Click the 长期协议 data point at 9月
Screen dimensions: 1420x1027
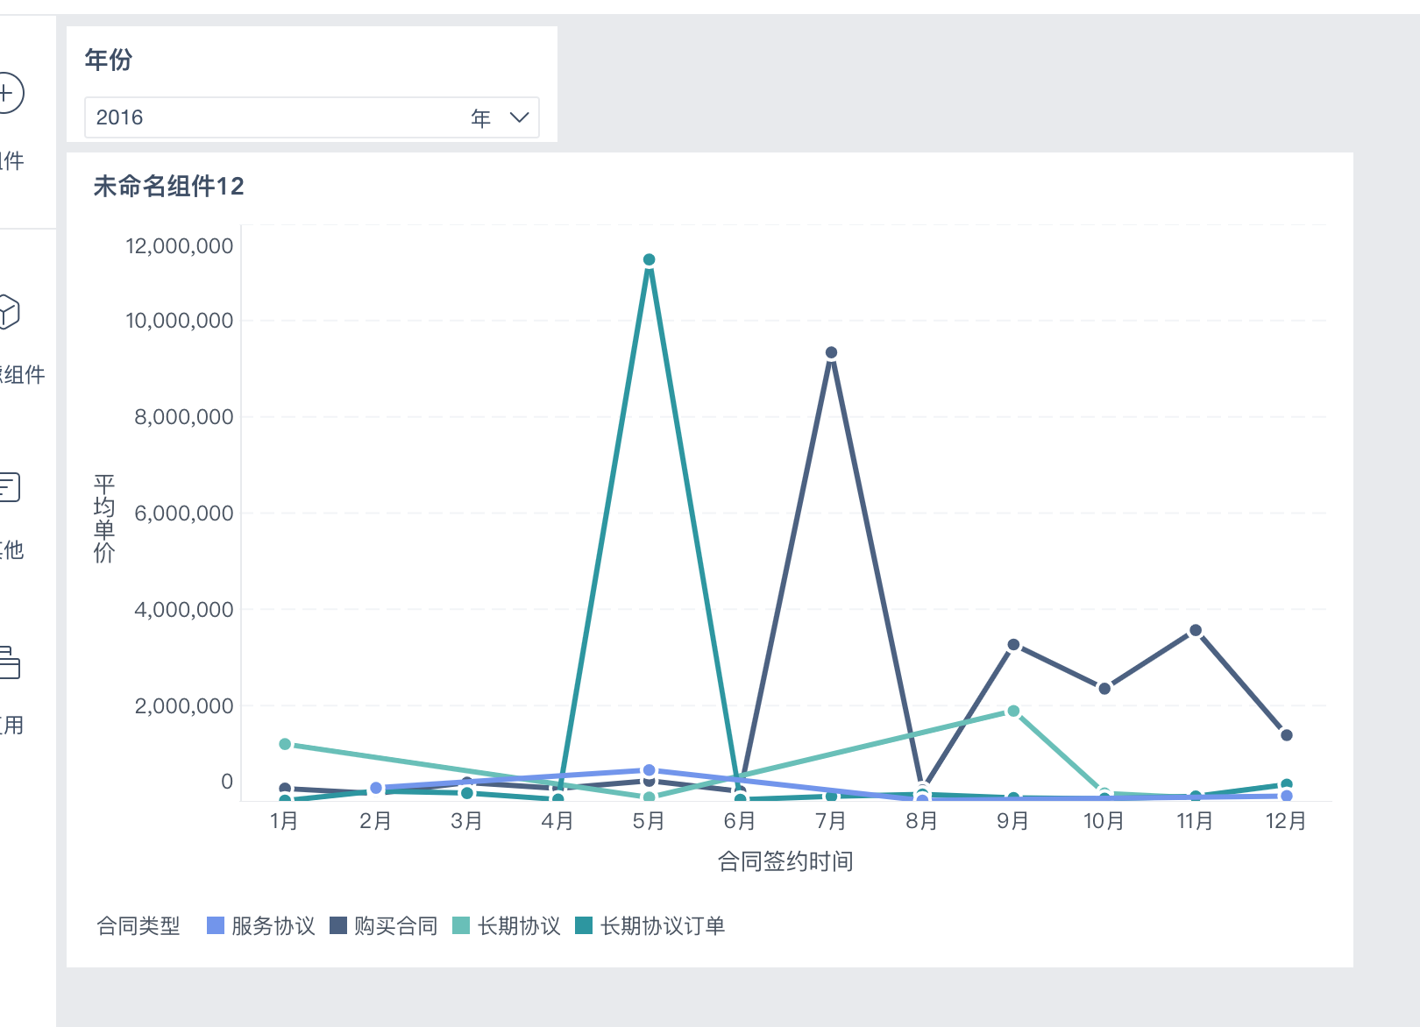tap(1013, 712)
